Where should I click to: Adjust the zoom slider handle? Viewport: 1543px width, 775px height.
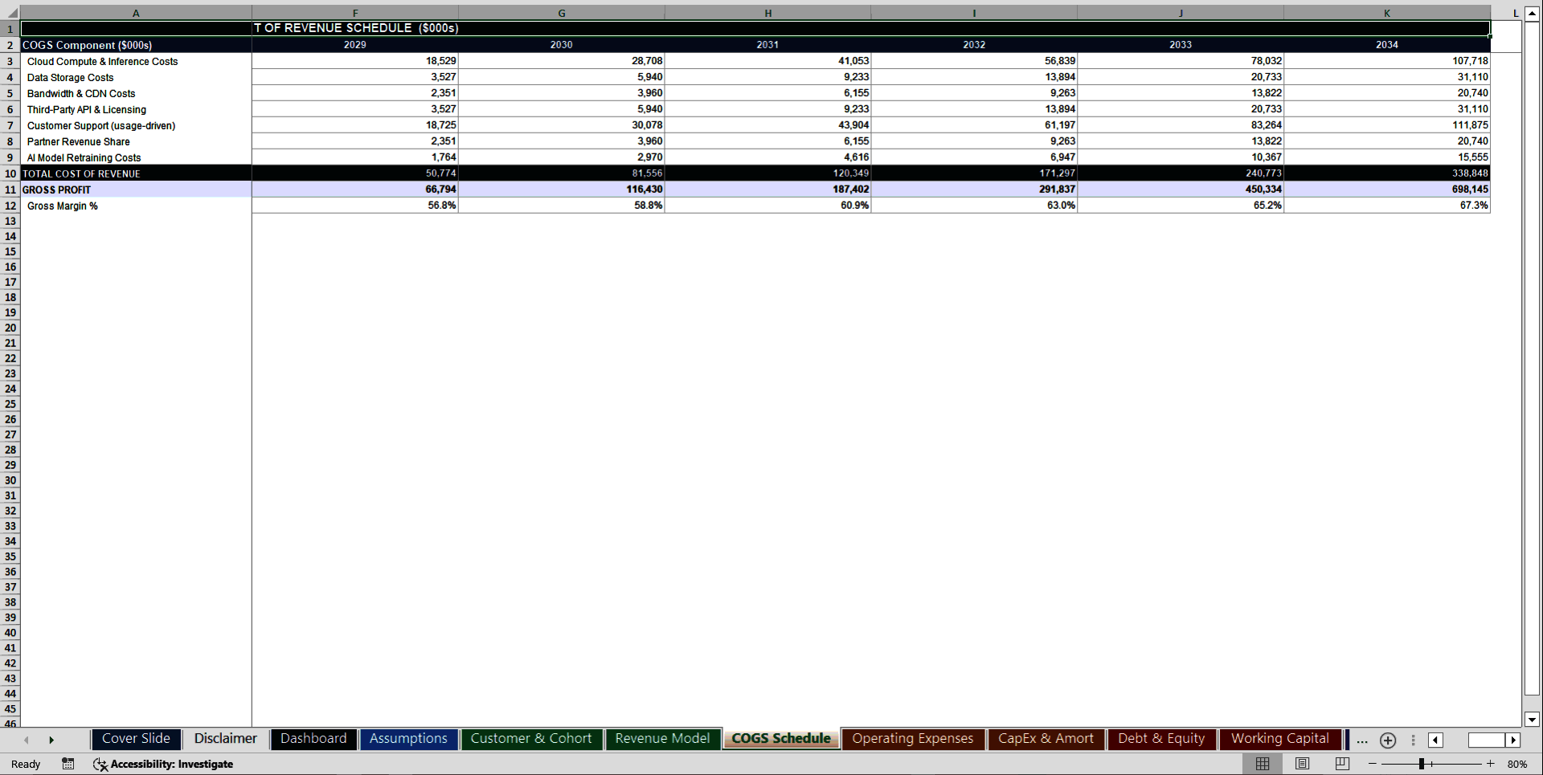point(1422,764)
